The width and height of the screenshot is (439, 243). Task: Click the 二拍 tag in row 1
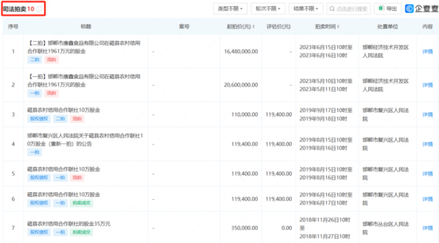pyautogui.click(x=34, y=59)
